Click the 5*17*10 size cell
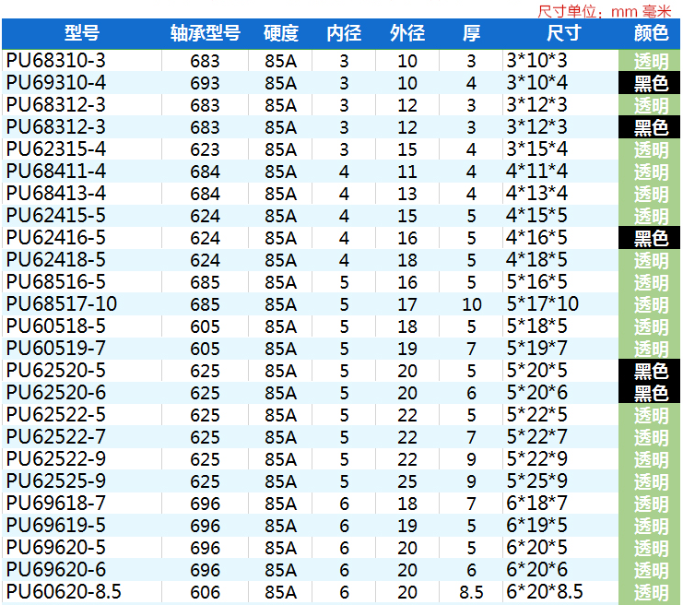Viewport: 683px width, 605px height. (x=542, y=304)
